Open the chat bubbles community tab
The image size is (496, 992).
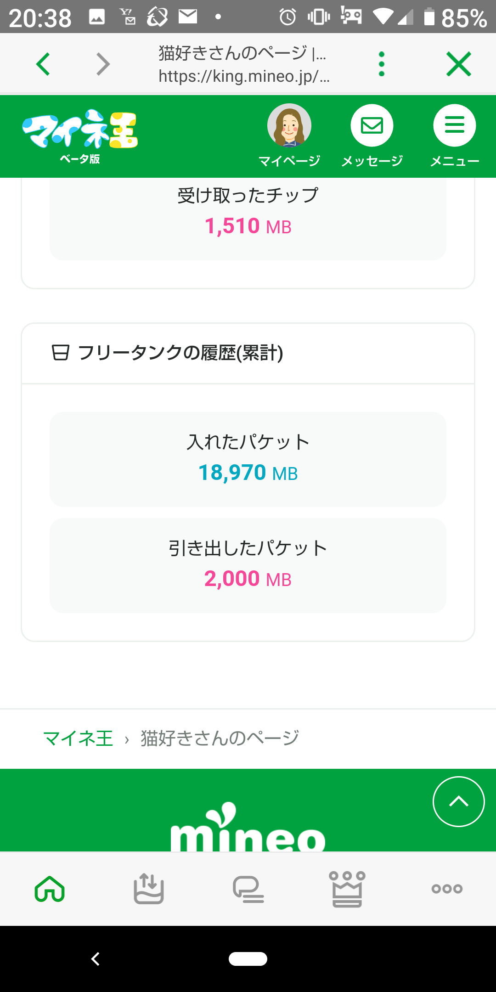pos(248,889)
